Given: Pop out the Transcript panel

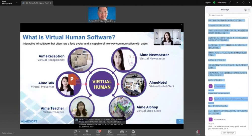Looking at the screenshot, I should (x=245, y=10).
